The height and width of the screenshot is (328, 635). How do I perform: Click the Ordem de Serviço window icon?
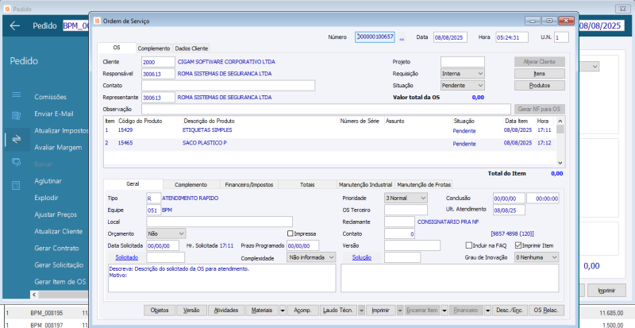98,21
